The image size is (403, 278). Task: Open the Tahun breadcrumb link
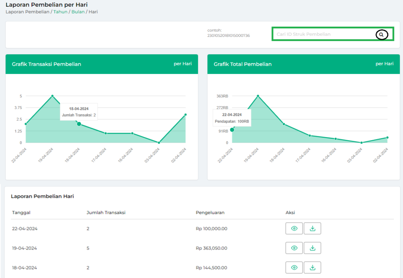tap(60, 12)
